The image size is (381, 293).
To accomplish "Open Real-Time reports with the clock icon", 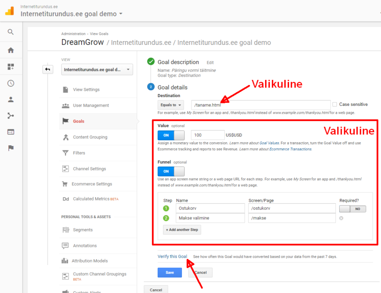I will point(10,83).
